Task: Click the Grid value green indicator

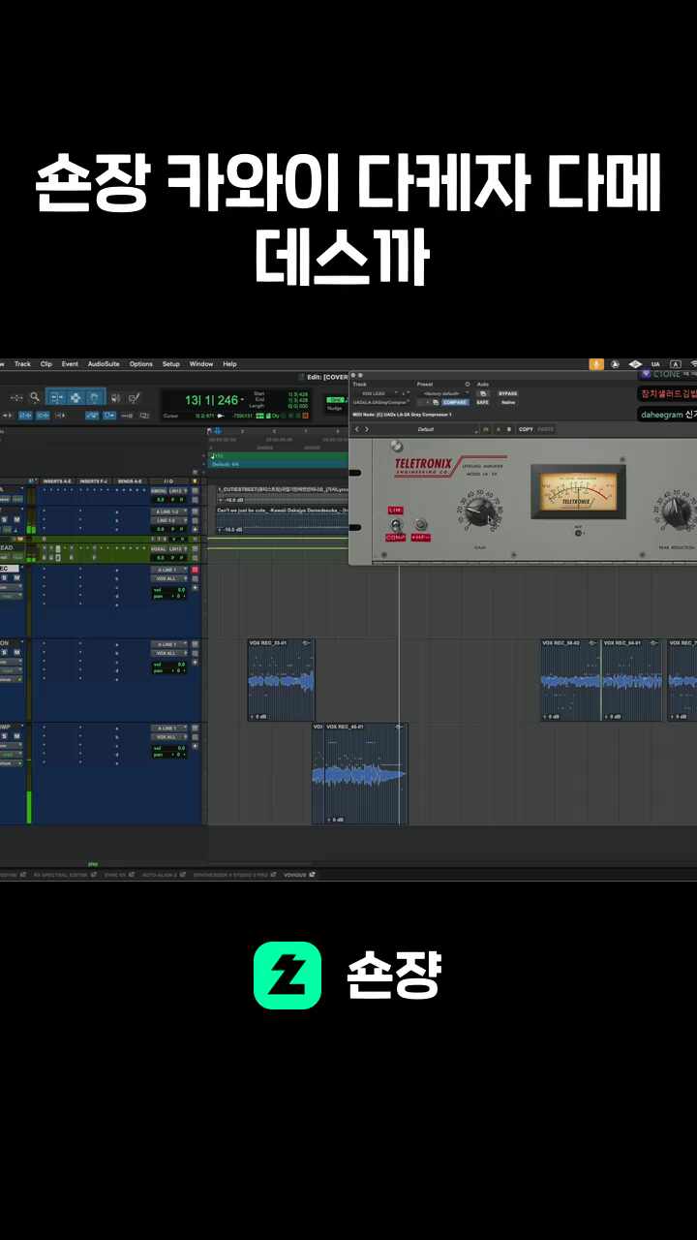Action: coord(336,399)
